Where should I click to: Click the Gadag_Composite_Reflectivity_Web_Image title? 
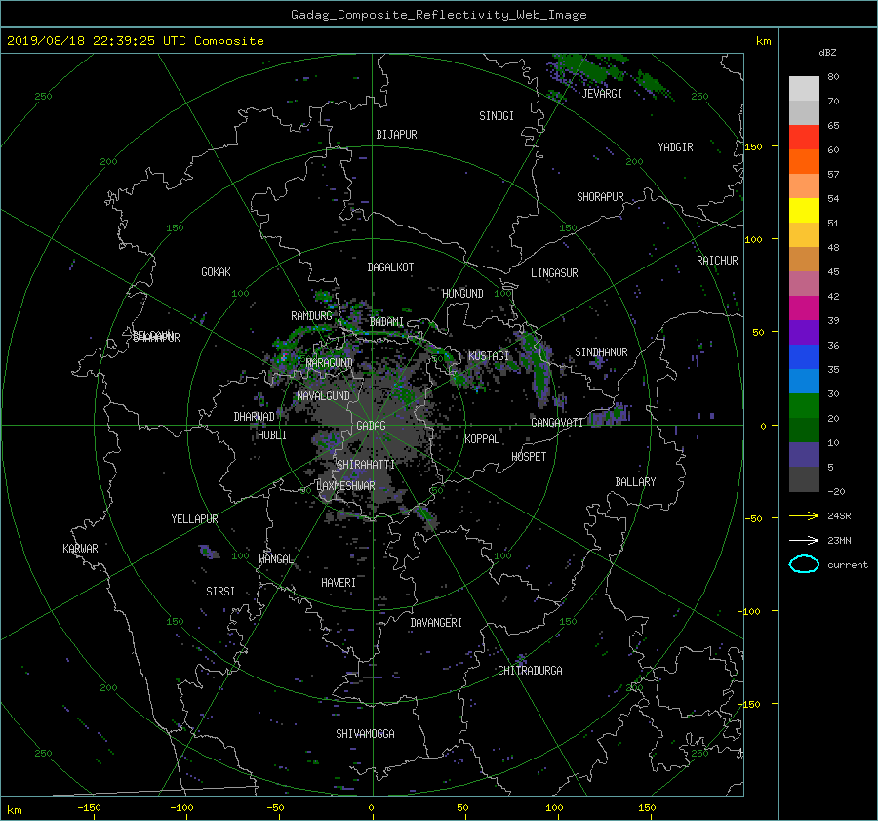(x=438, y=15)
